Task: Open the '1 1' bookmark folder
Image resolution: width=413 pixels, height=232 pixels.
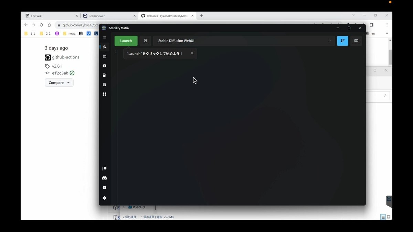Action: pyautogui.click(x=30, y=33)
